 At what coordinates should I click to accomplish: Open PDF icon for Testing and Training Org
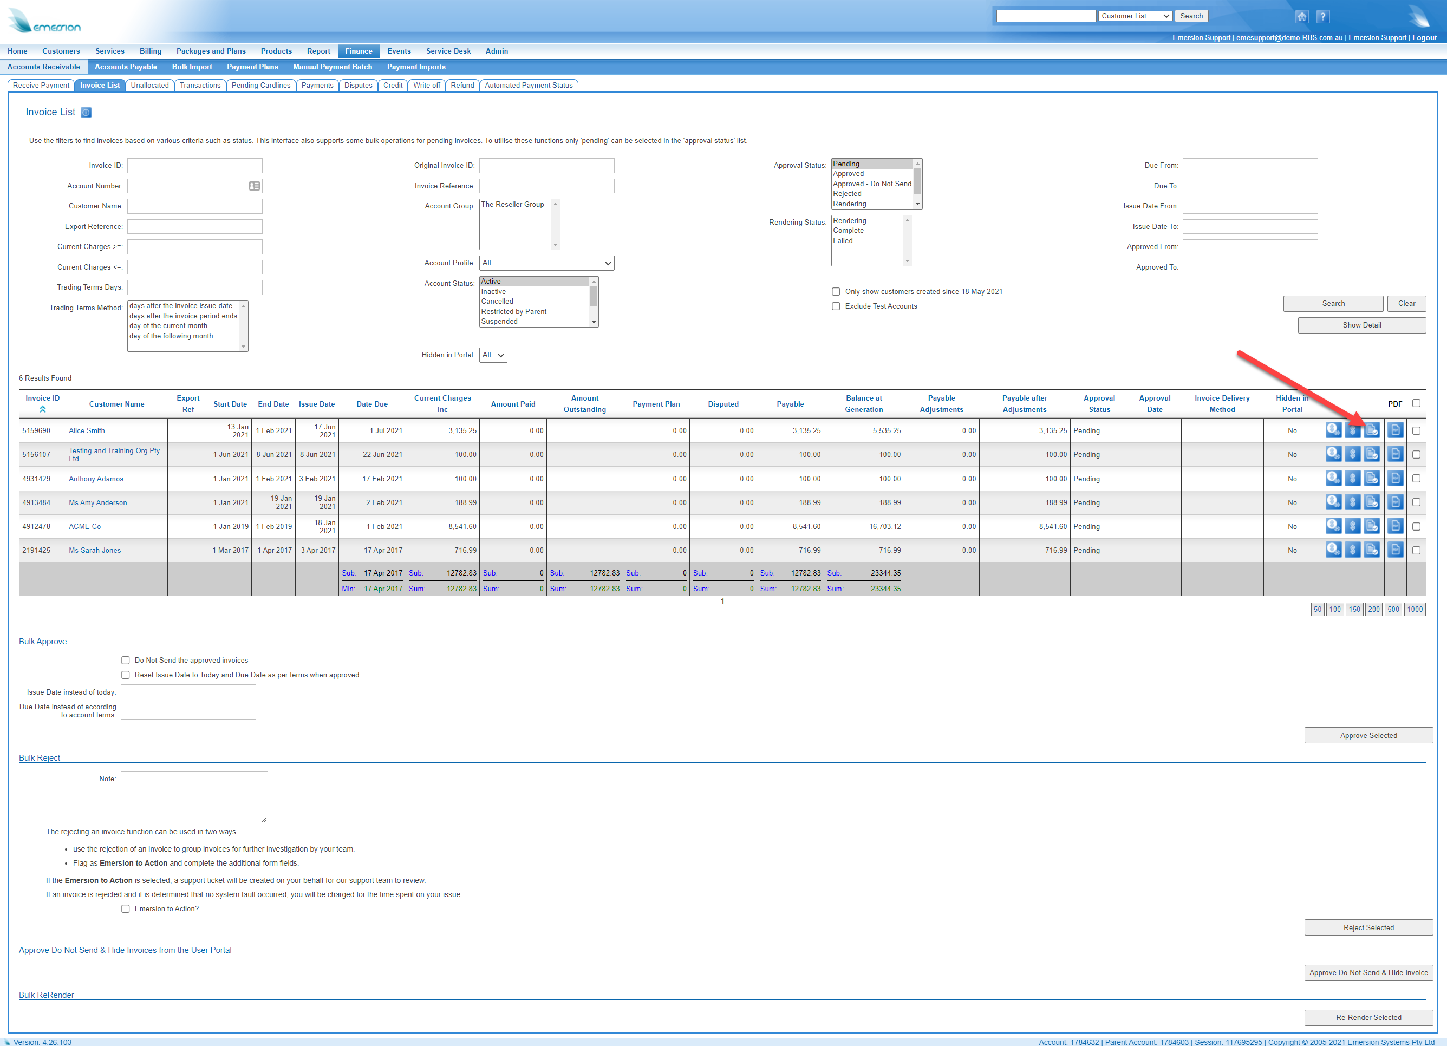tap(1394, 454)
